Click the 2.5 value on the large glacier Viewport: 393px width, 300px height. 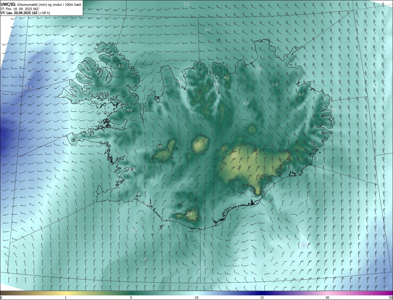point(234,156)
